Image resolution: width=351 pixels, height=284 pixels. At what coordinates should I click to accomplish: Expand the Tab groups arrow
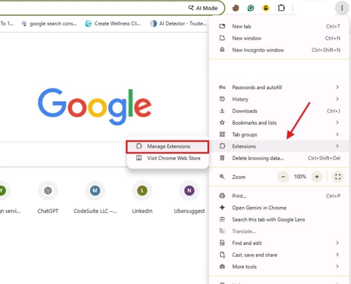(x=337, y=134)
